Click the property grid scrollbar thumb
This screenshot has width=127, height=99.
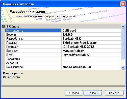[x=123, y=44]
